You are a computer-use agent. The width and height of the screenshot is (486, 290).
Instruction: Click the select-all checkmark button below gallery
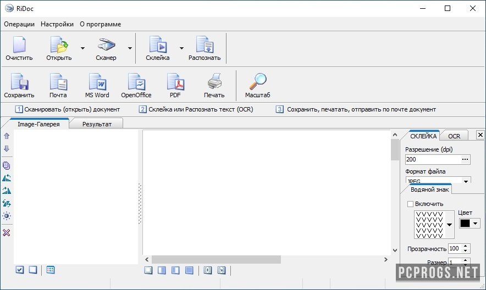(x=20, y=270)
